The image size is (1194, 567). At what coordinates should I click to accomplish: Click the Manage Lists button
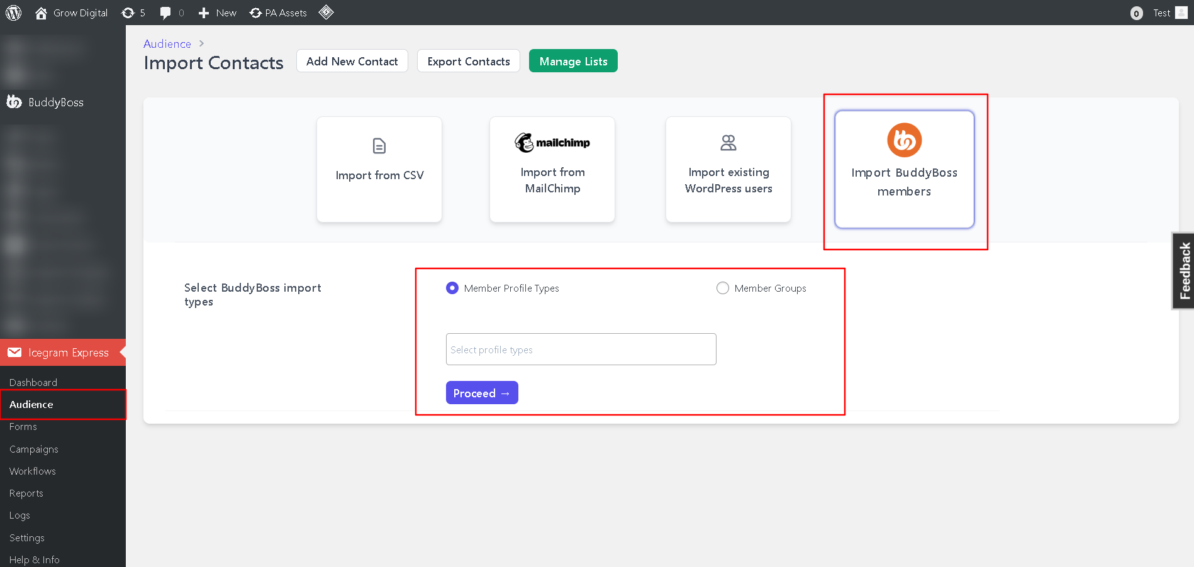pos(573,61)
